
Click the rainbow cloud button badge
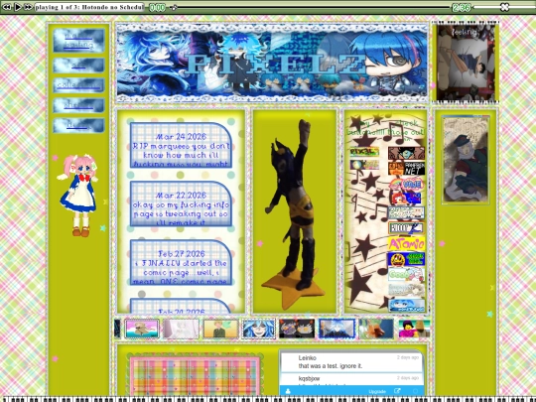pyautogui.click(x=406, y=185)
